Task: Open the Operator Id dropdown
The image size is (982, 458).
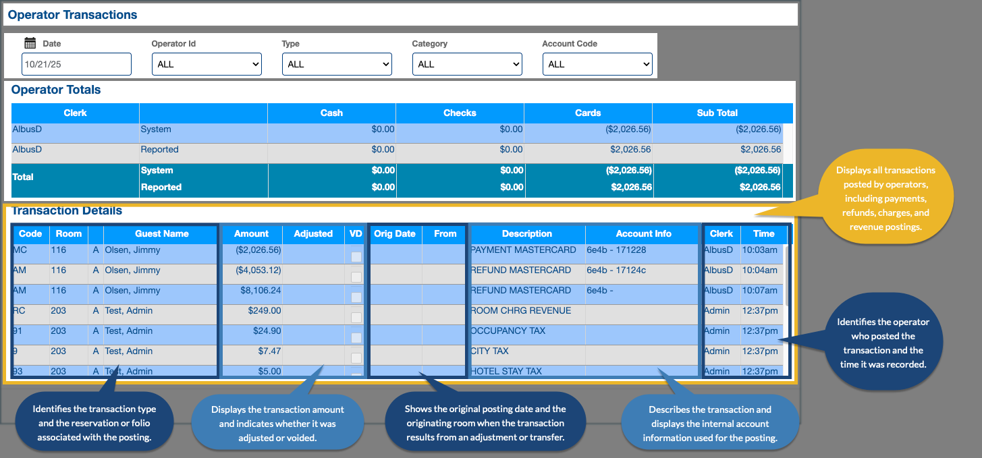Action: (206, 64)
